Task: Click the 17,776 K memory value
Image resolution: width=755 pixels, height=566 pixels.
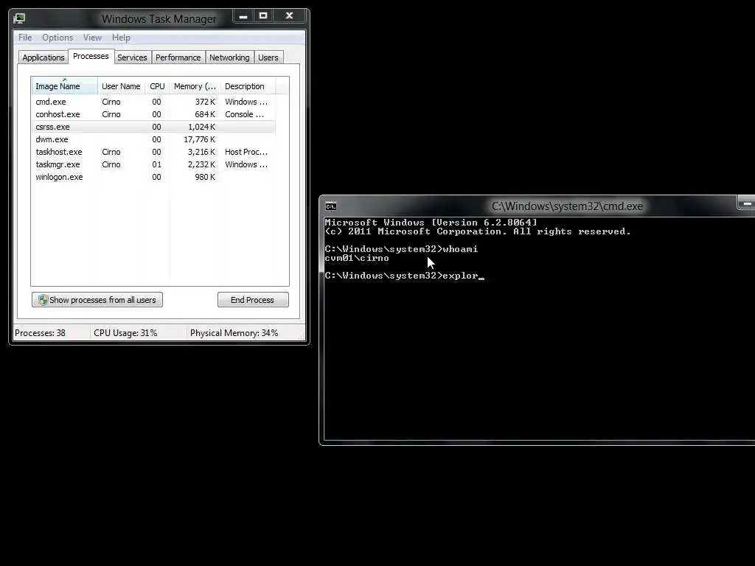Action: tap(199, 139)
